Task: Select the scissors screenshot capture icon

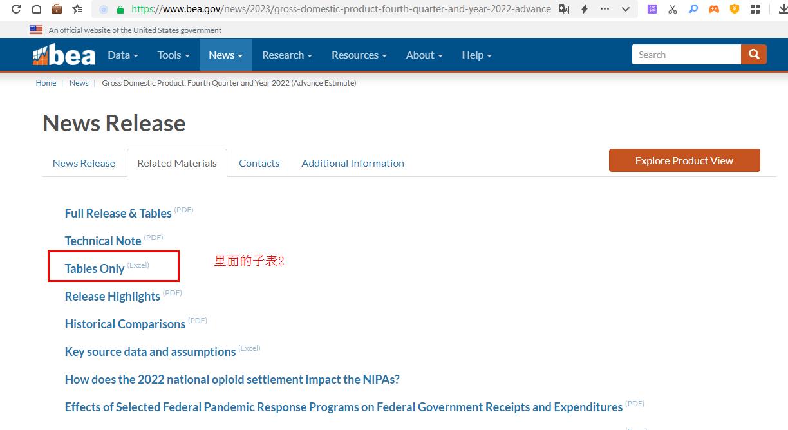Action: tap(672, 9)
